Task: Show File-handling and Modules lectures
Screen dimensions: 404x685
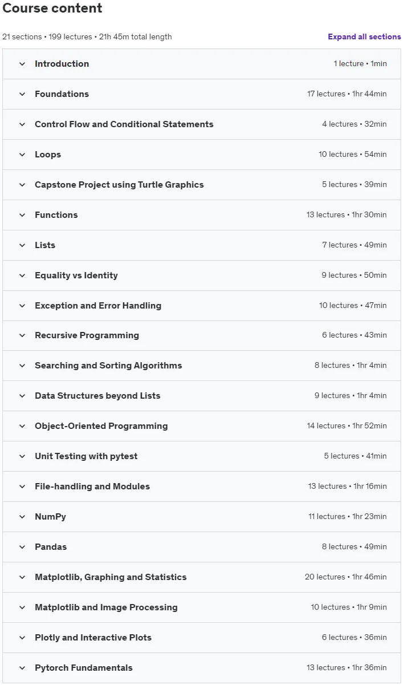Action: [x=202, y=487]
